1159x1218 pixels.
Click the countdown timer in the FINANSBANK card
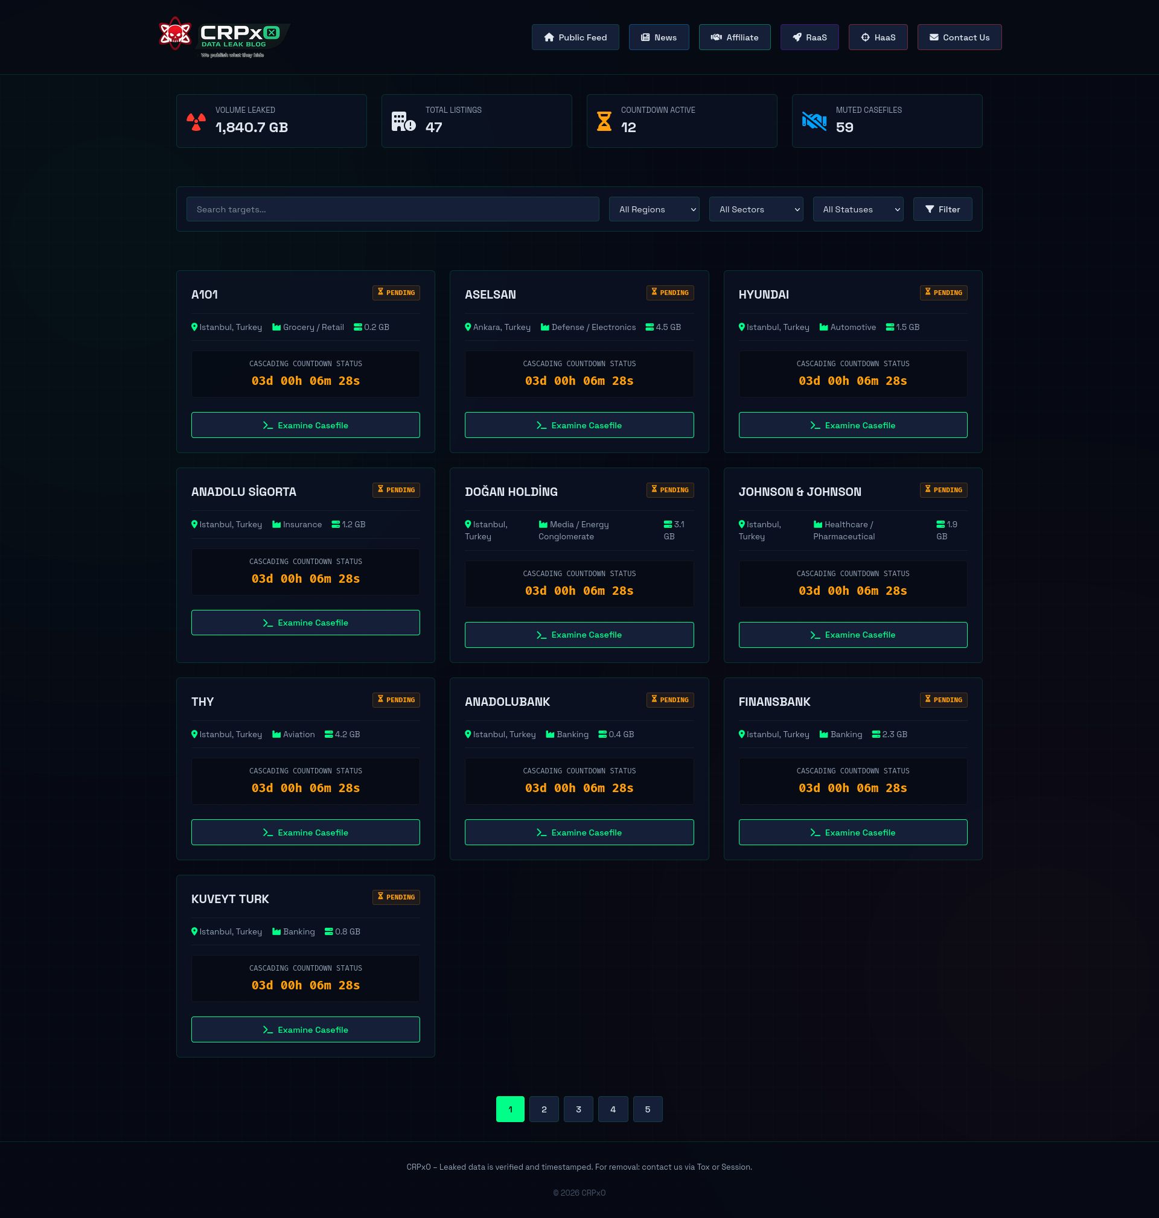[852, 788]
